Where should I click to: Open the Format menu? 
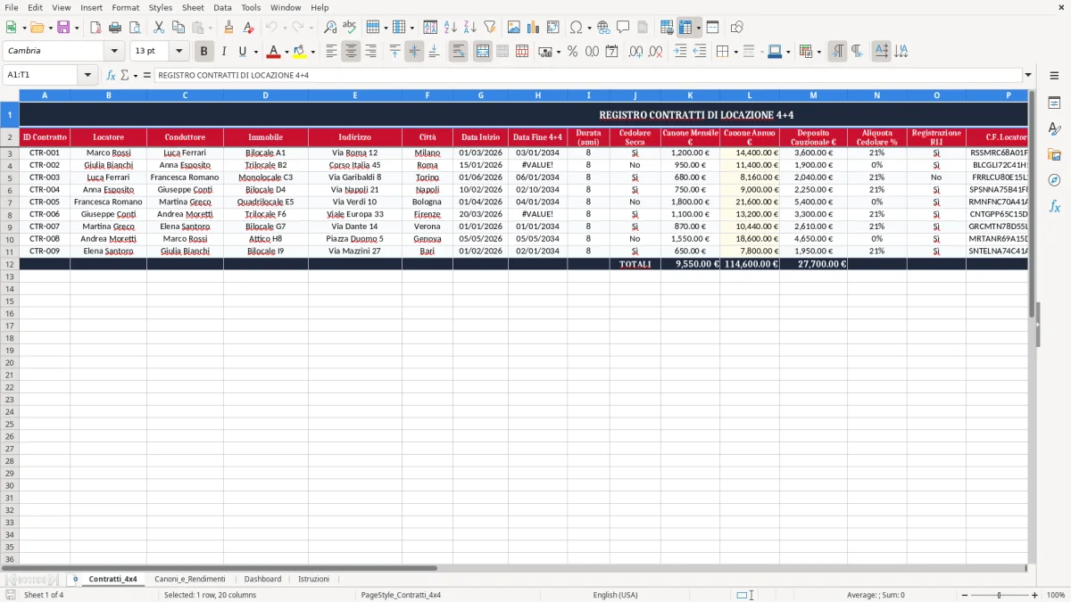(x=125, y=7)
